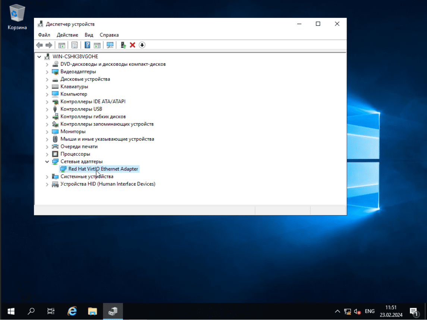Collapse the WIN-CSHK38VGOHE root node arrow
Viewport: 427px width, 320px height.
(x=39, y=57)
